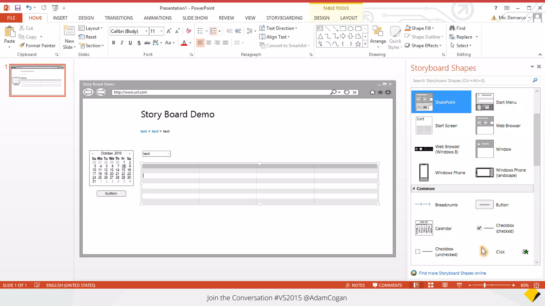
Task: Open the COMMENTS pane
Action: point(387,285)
